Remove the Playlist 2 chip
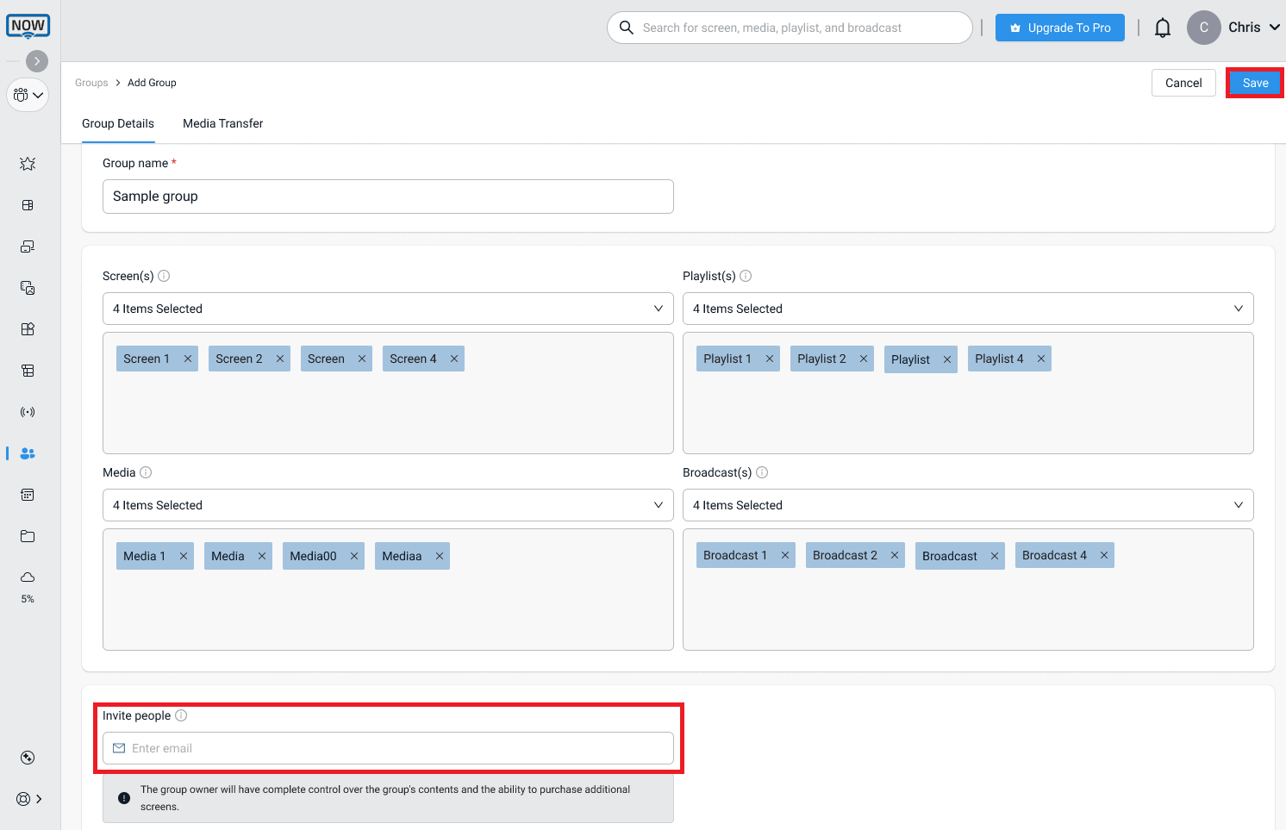This screenshot has width=1286, height=830. (864, 359)
